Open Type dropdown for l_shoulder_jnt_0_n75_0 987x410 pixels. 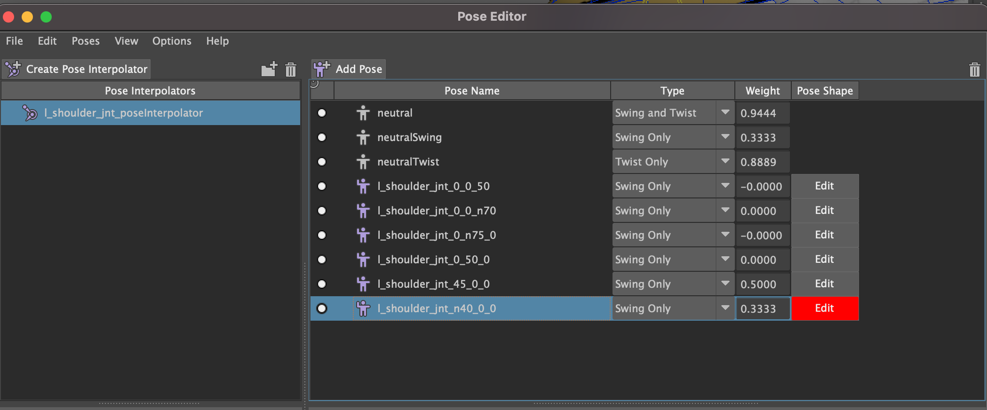pos(673,235)
